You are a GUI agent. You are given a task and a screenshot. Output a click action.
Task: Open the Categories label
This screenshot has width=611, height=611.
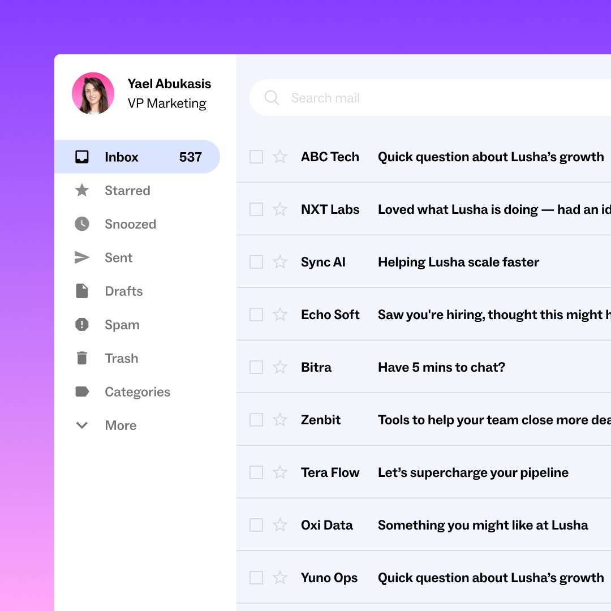pyautogui.click(x=137, y=392)
